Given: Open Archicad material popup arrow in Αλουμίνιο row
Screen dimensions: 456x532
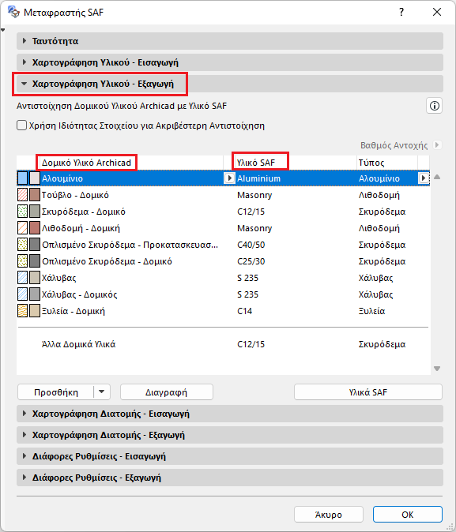Looking at the screenshot, I should click(x=229, y=178).
